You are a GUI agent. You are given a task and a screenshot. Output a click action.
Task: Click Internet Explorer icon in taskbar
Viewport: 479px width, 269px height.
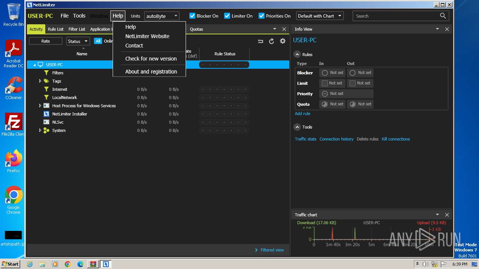(x=30, y=264)
